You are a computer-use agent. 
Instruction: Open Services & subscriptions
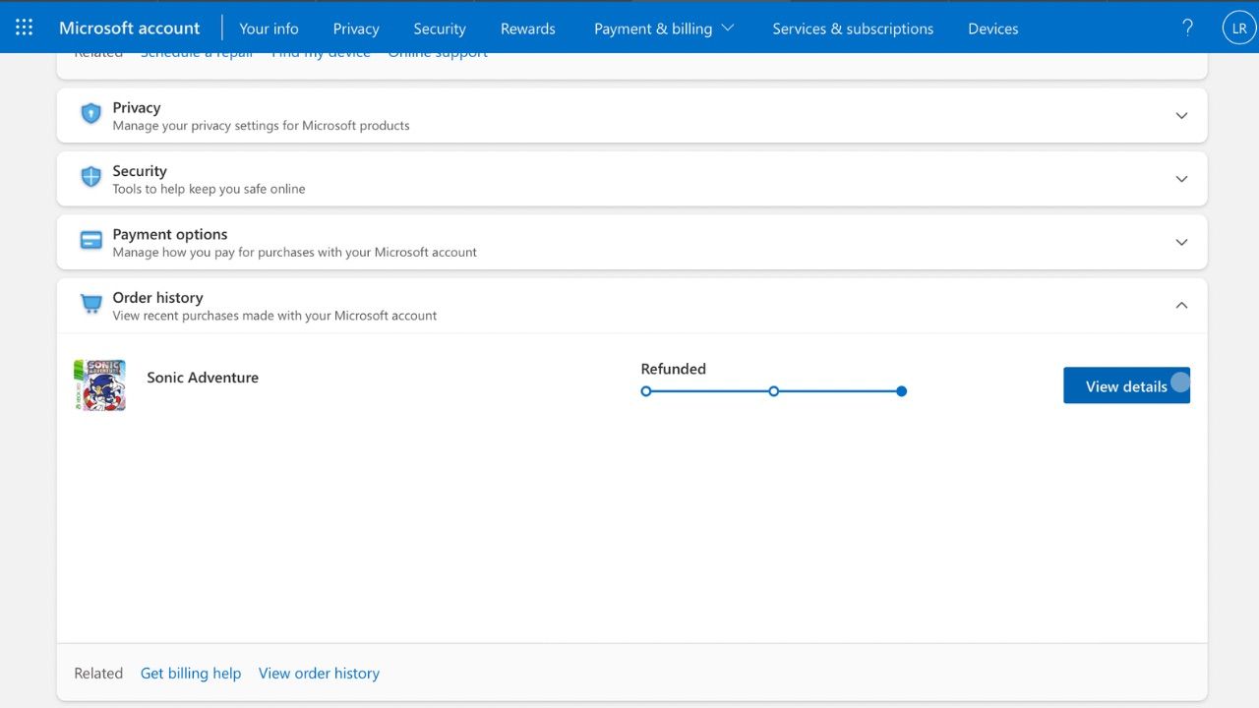(853, 29)
